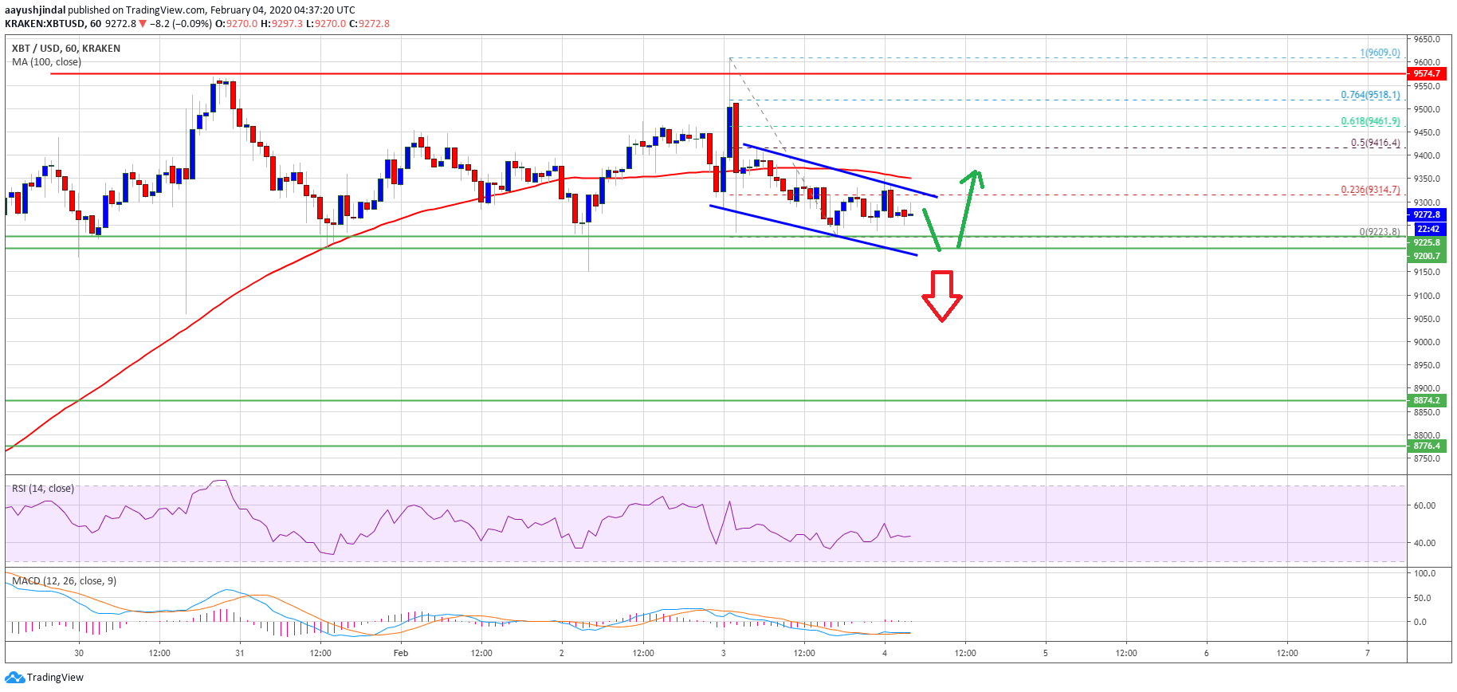The height and width of the screenshot is (692, 1457).
Task: Click the Feb marker on time axis
Action: pyautogui.click(x=401, y=653)
